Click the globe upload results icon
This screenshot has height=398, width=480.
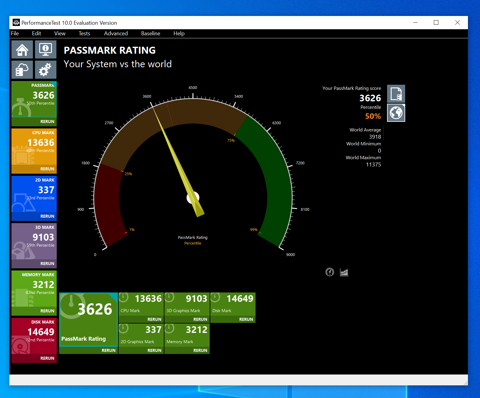pos(396,113)
